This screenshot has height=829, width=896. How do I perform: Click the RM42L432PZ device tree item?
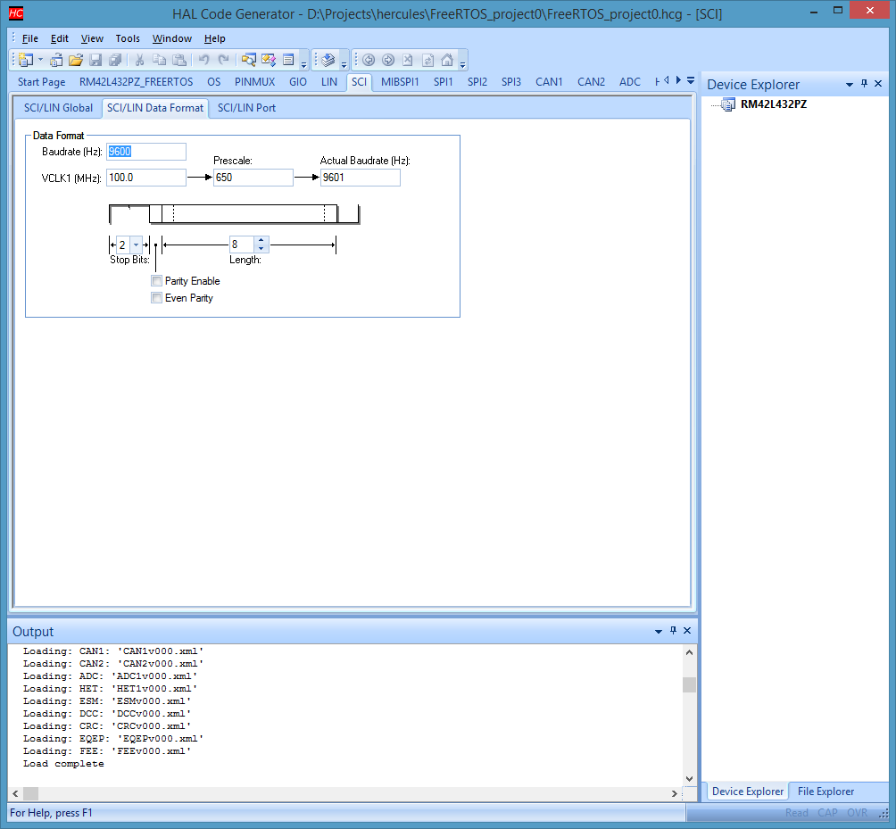pyautogui.click(x=773, y=104)
